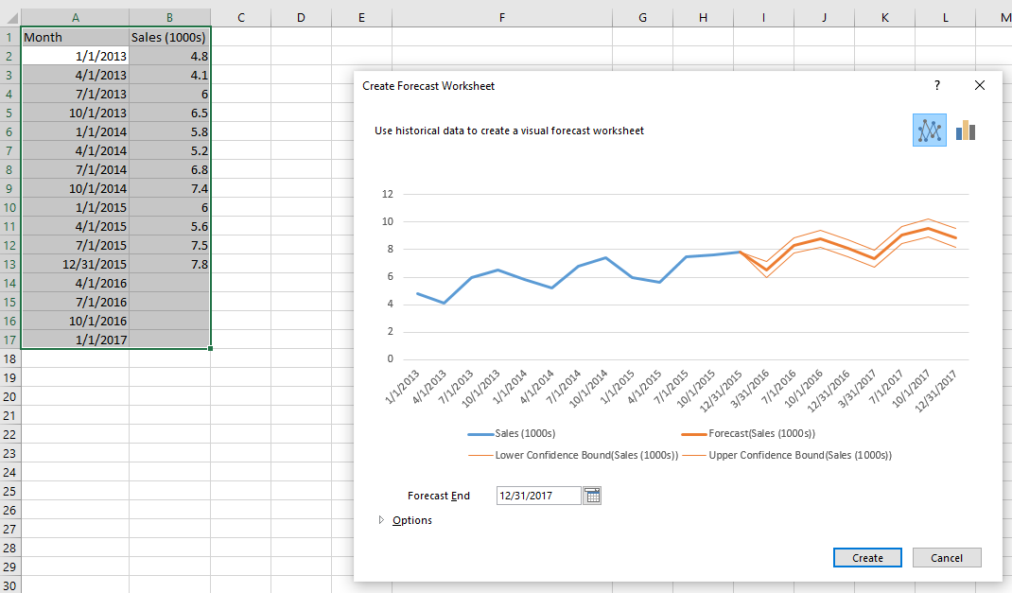Viewport: 1012px width, 593px height.
Task: Select the sales value 7.5
Action: [169, 245]
